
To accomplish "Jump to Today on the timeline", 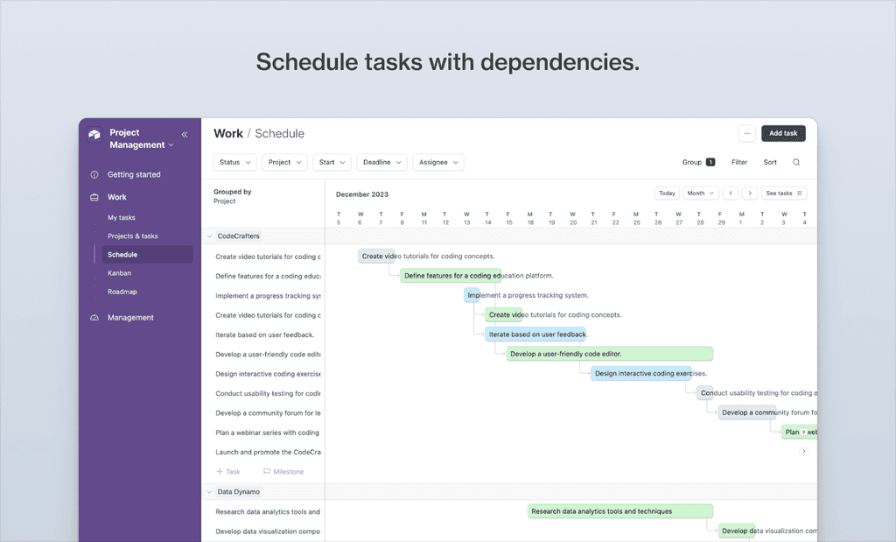I will pos(667,193).
